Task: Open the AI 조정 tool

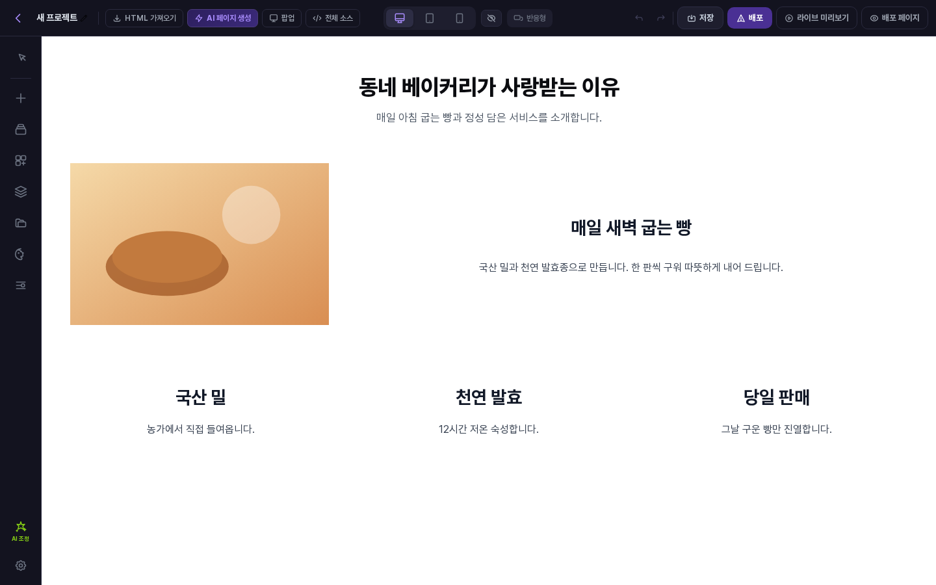Action: [x=21, y=531]
